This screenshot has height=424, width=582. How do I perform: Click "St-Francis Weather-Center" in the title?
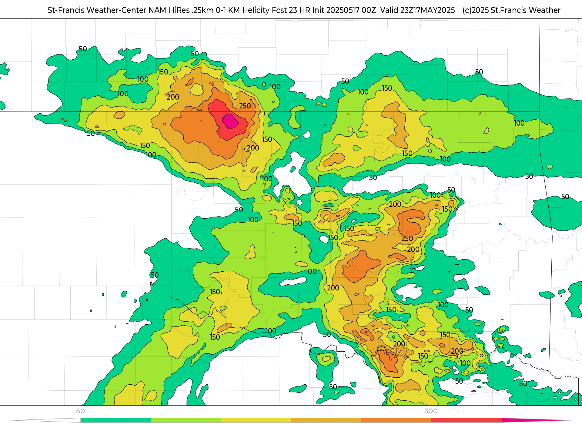point(97,10)
